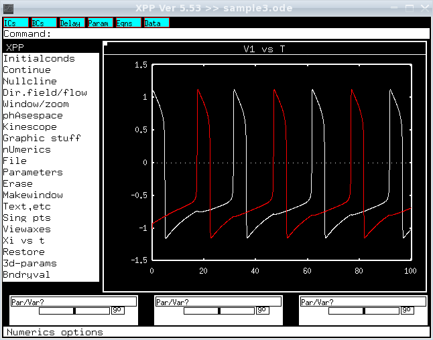The width and height of the screenshot is (433, 340).
Task: Open the BCs window button
Action: pos(44,23)
